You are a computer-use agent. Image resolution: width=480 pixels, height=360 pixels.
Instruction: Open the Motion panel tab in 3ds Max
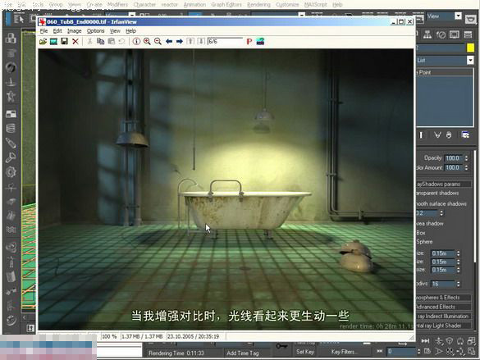coord(441,35)
